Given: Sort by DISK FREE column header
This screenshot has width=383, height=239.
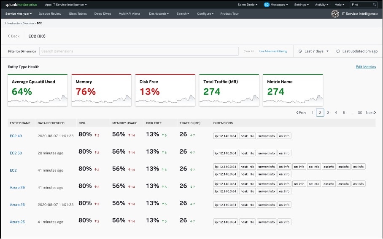Looking at the screenshot, I should pos(154,123).
